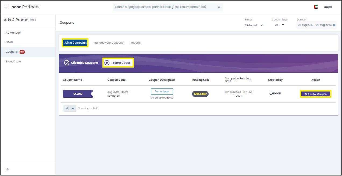
Task: Click the search for pages field
Action: 168,7
